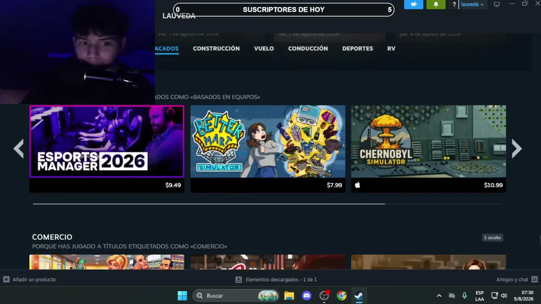
Task: Click the carousel horizontal scroll bar
Action: tap(209, 204)
